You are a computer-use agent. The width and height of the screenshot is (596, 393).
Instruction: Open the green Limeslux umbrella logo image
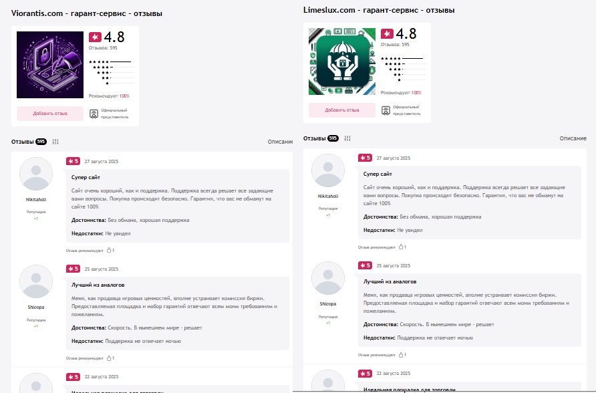pos(341,61)
